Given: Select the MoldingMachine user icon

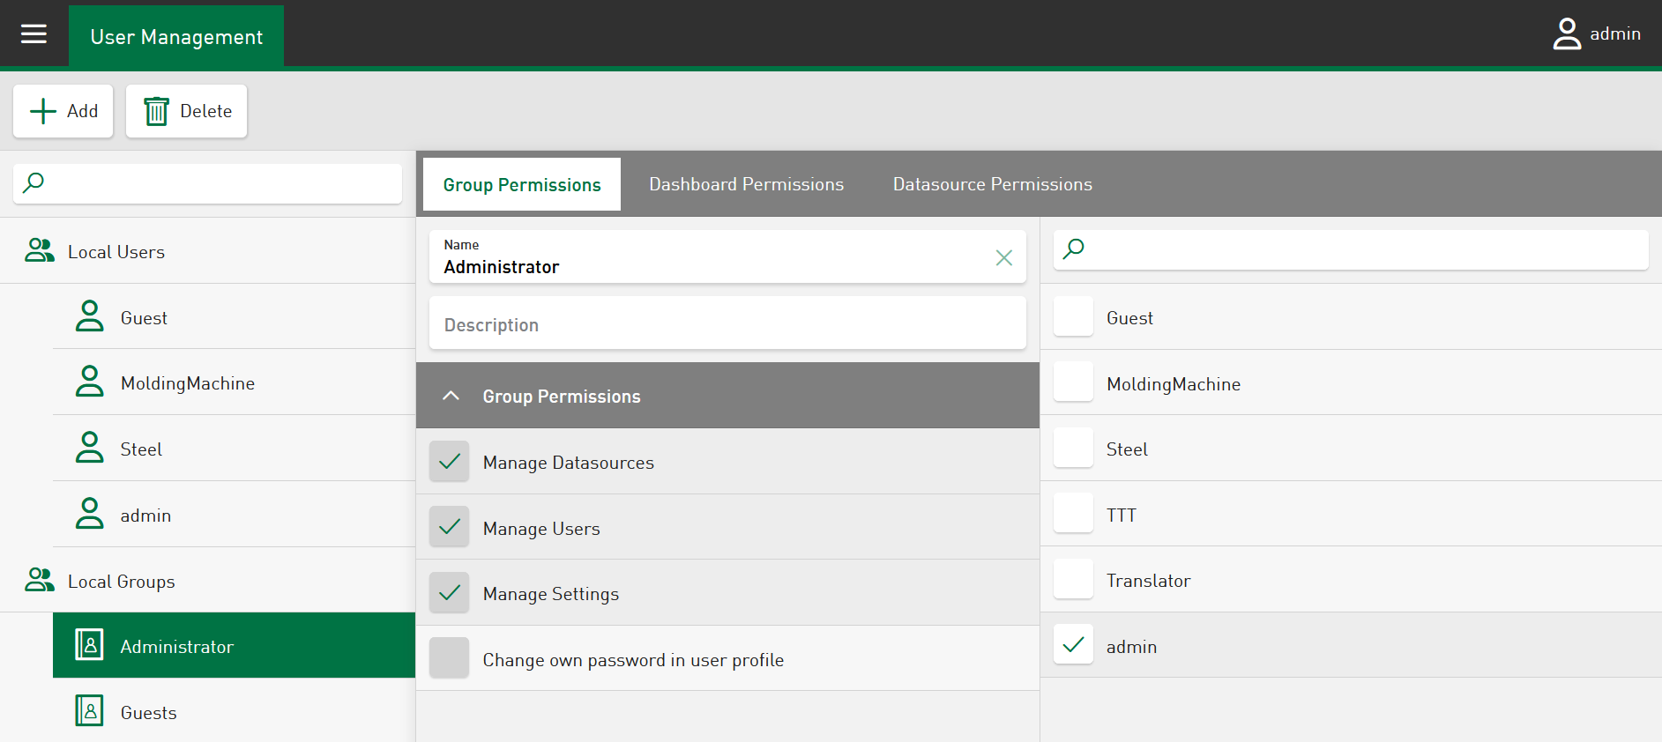Looking at the screenshot, I should pos(90,382).
